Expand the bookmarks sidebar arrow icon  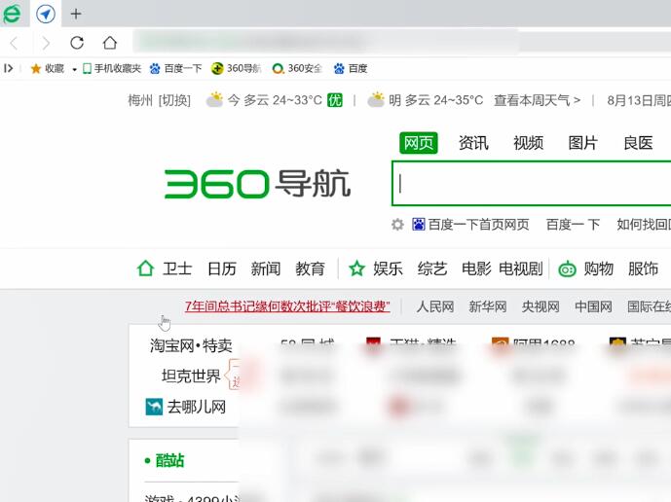8,68
